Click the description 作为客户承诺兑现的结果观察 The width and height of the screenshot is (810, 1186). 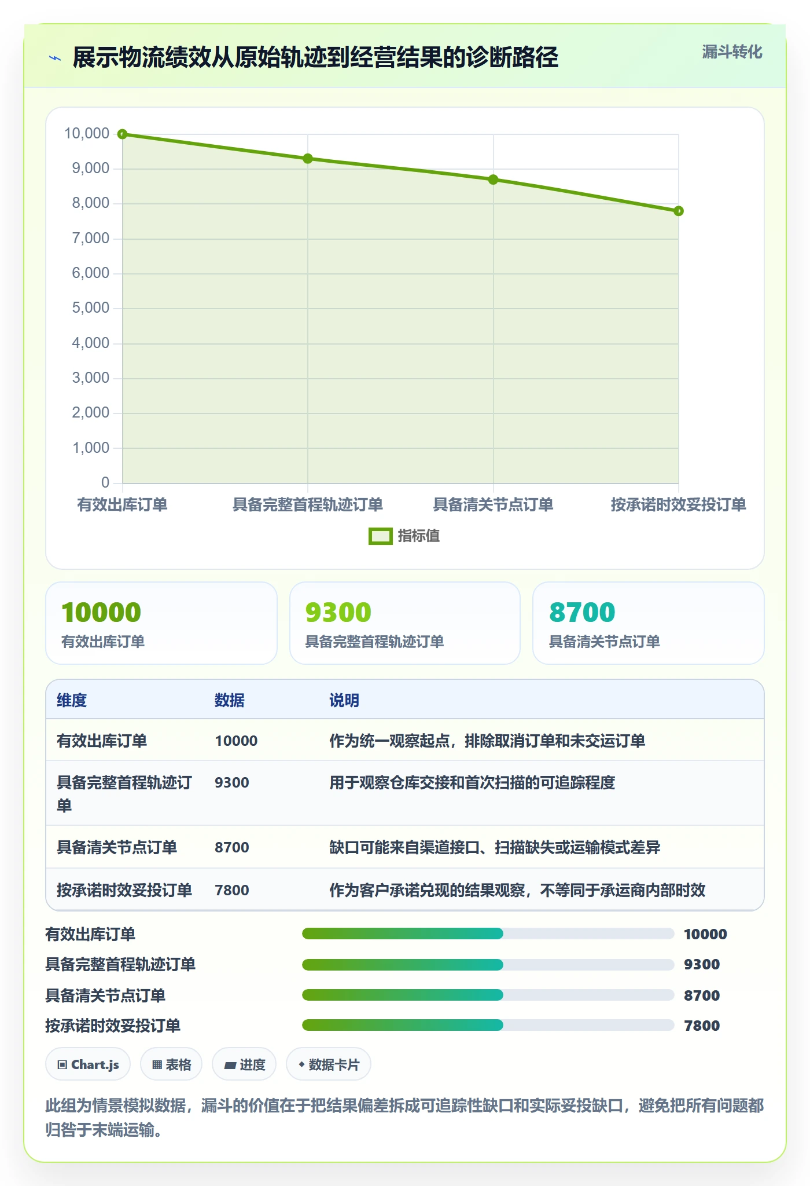pos(427,890)
